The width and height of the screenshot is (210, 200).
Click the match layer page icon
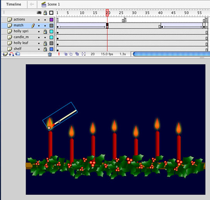[9, 26]
